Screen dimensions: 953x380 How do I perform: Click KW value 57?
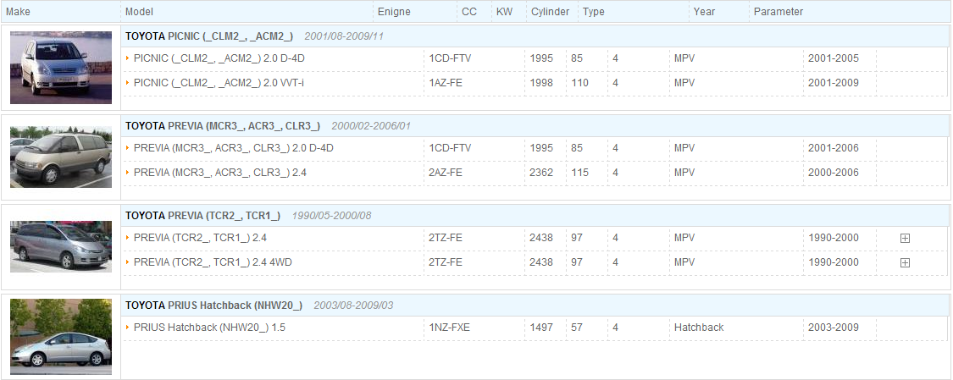pos(577,328)
